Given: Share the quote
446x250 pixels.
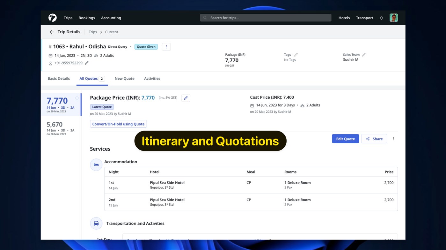Looking at the screenshot, I should pos(374,139).
